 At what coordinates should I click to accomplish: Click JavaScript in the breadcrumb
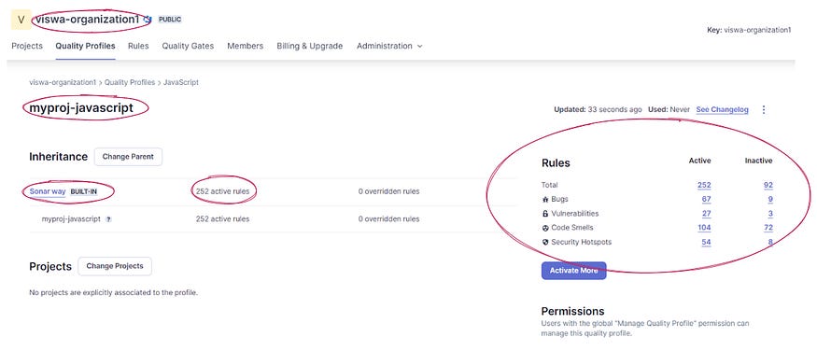click(x=181, y=82)
